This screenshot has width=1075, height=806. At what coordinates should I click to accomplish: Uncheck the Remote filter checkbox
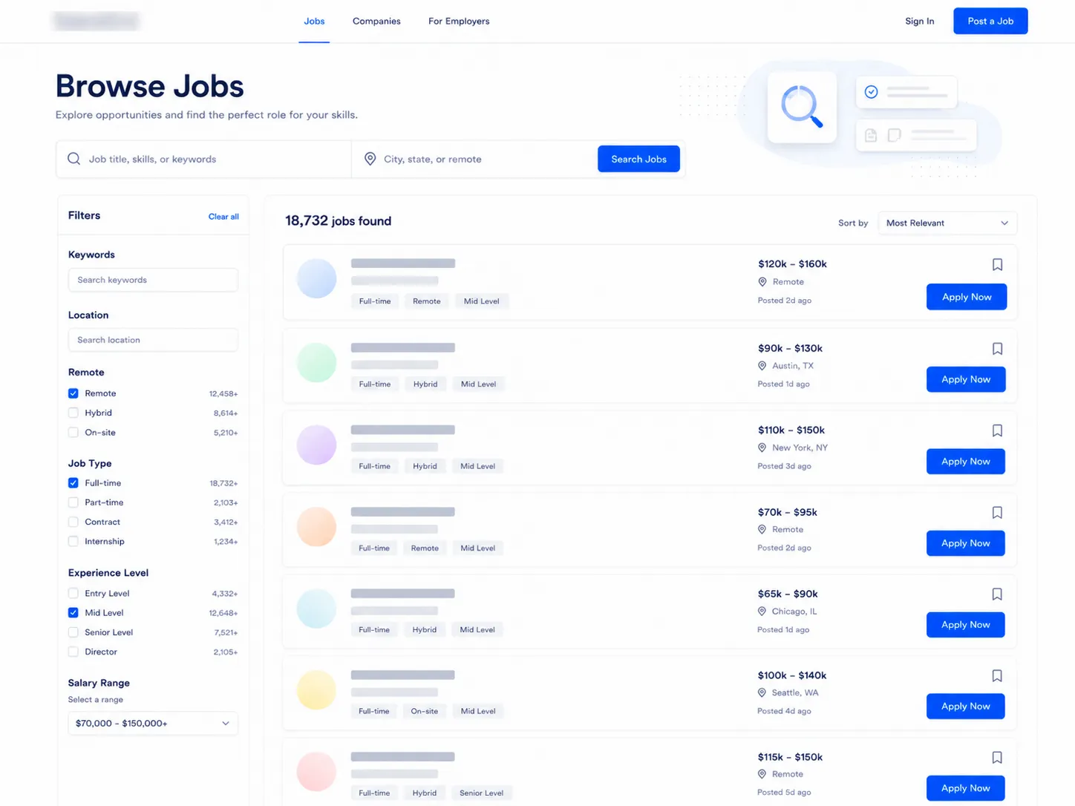click(73, 393)
